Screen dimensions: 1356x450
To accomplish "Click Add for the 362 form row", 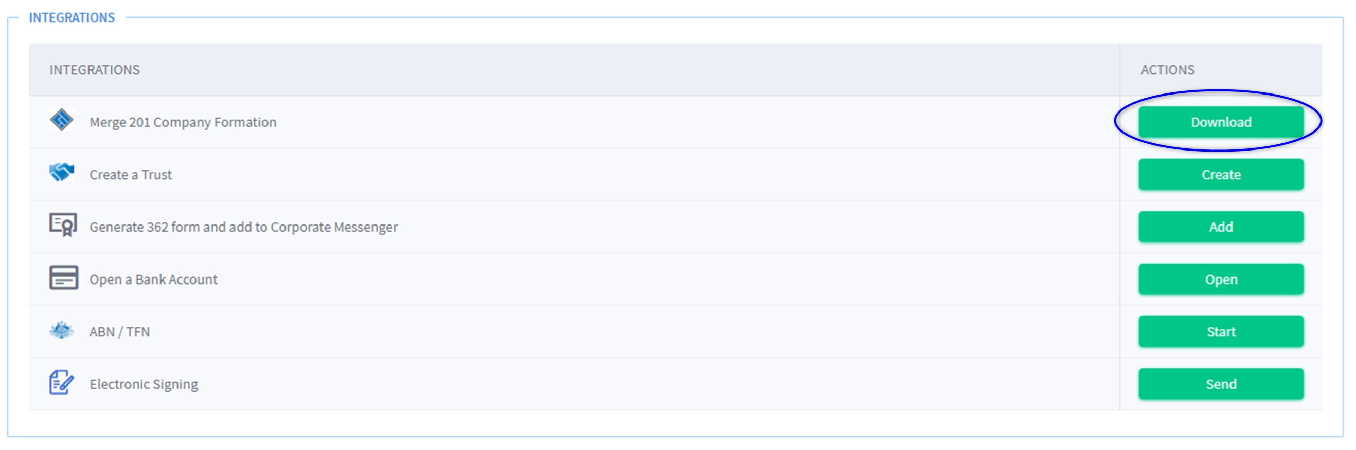I will pyautogui.click(x=1221, y=227).
